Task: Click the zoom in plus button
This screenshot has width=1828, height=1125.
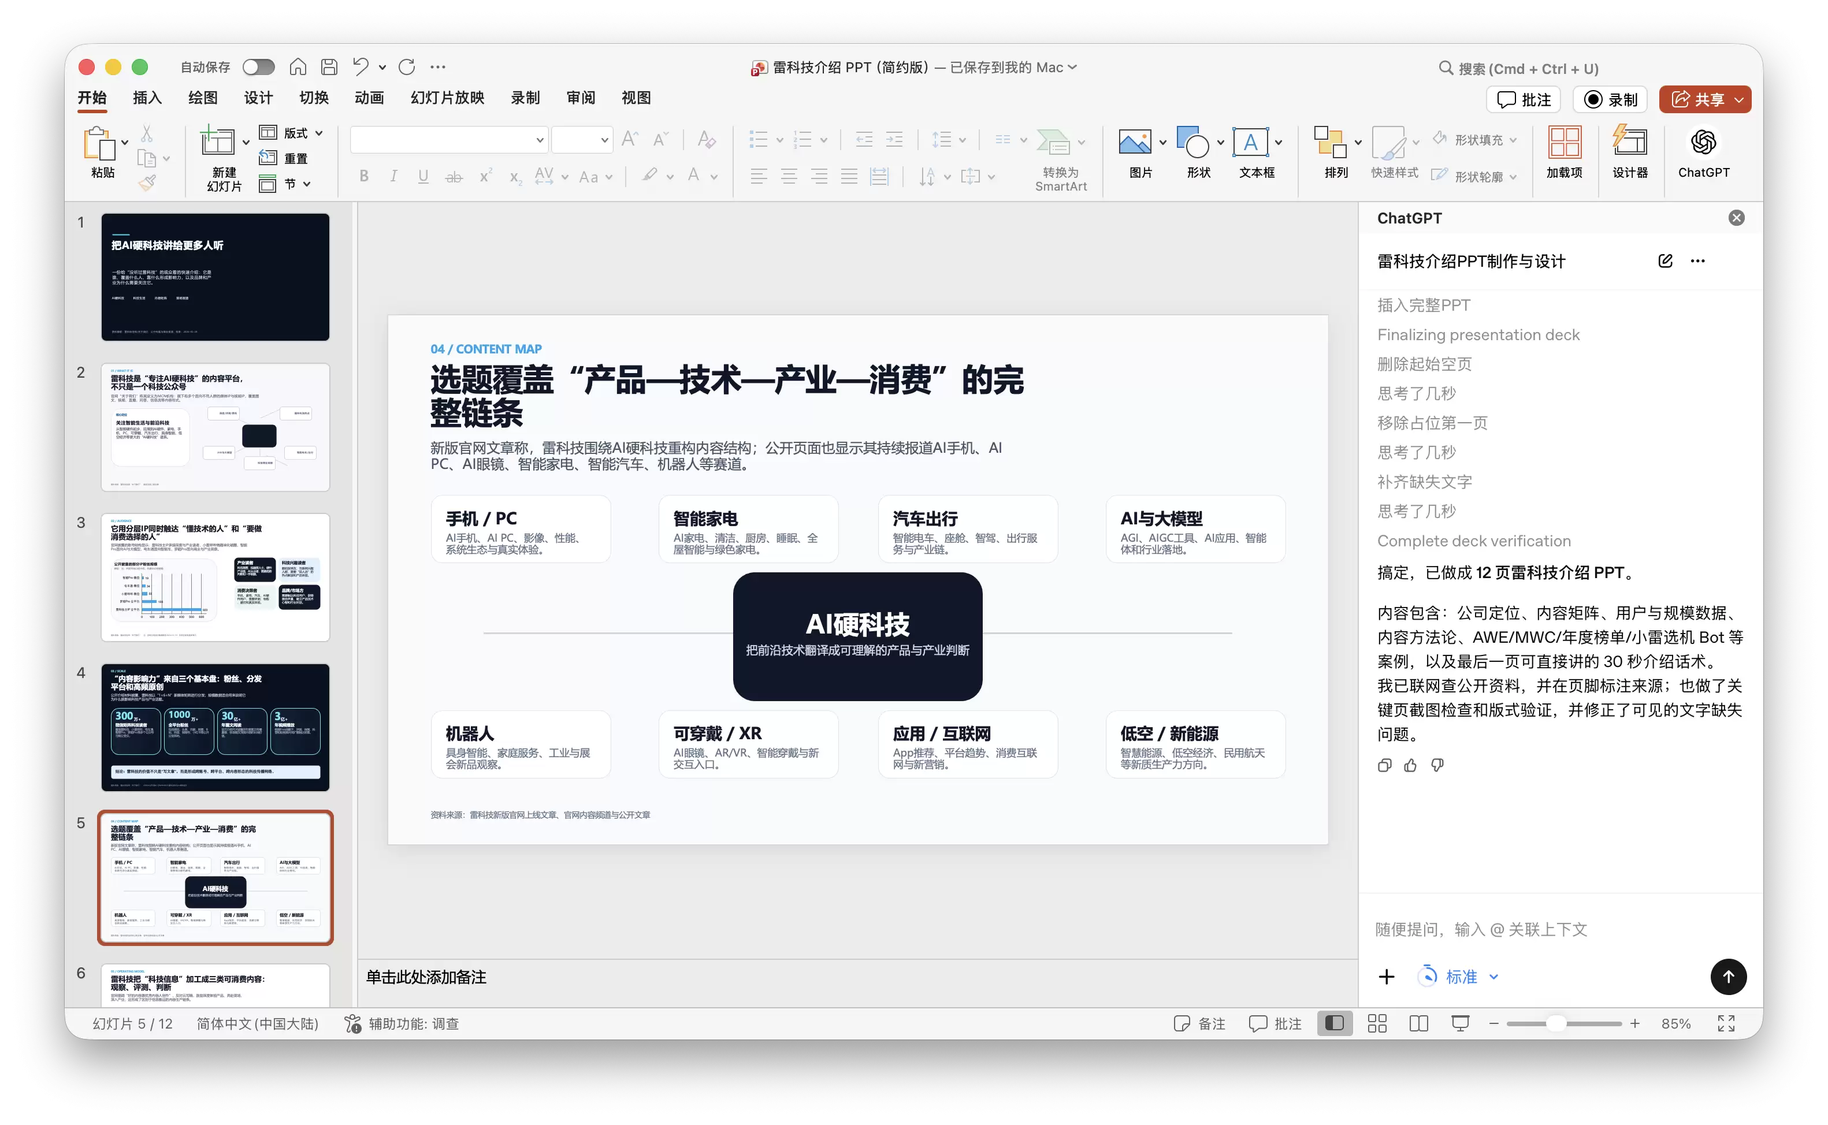Action: pos(1634,1023)
